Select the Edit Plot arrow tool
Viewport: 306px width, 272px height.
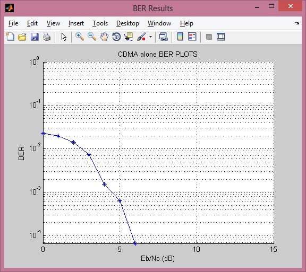click(64, 37)
